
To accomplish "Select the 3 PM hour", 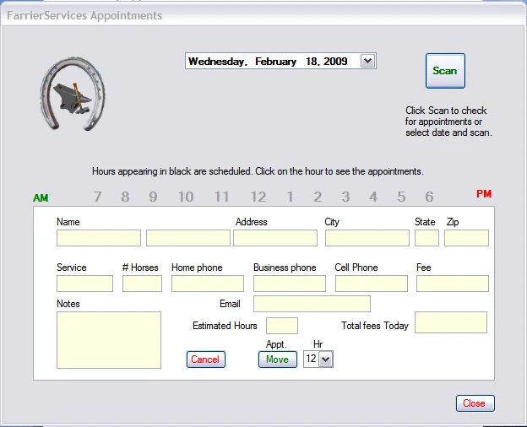I will 345,197.
